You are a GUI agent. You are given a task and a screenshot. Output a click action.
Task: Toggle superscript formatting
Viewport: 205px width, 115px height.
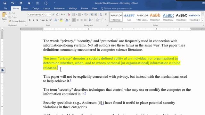[x=51, y=20]
